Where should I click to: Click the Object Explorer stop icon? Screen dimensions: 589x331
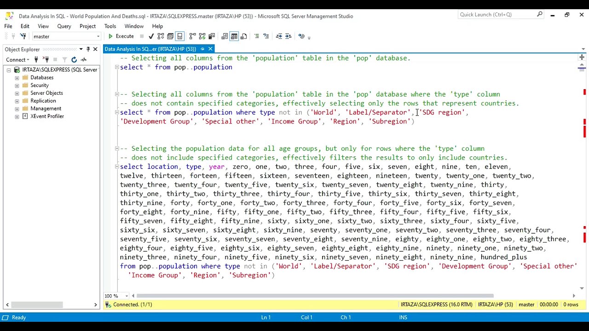pyautogui.click(x=55, y=59)
